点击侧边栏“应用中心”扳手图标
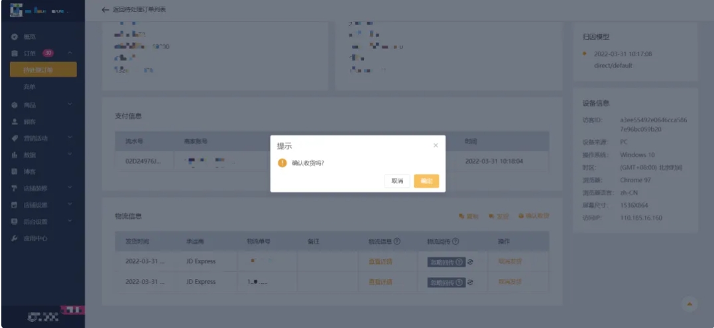714x328 pixels. coord(14,238)
